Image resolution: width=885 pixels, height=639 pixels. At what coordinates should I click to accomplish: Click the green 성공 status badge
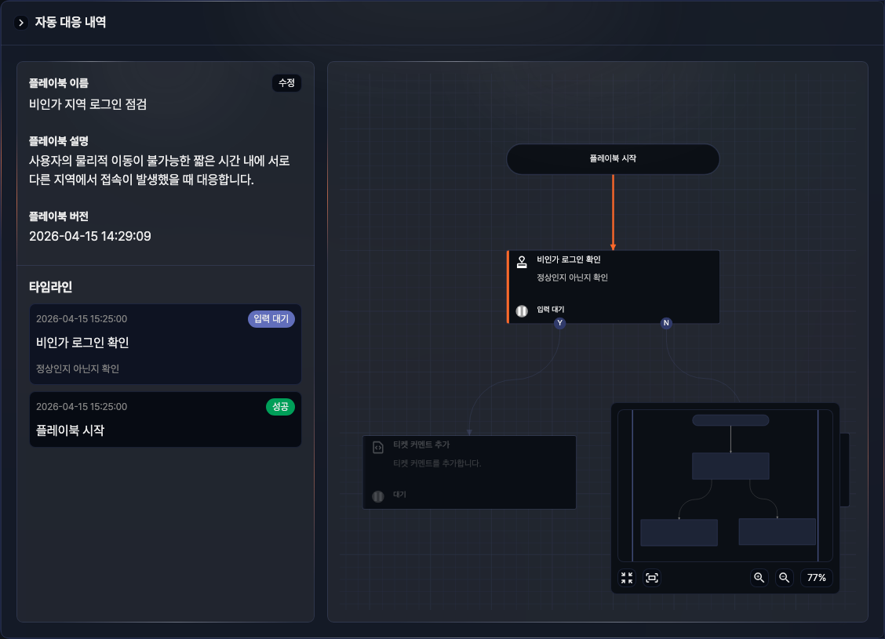tap(280, 407)
